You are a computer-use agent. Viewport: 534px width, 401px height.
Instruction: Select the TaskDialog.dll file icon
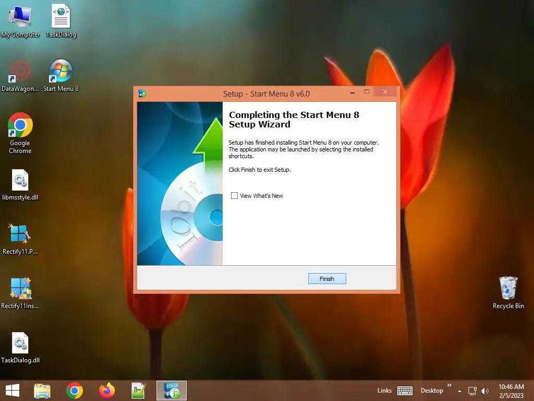click(x=20, y=347)
